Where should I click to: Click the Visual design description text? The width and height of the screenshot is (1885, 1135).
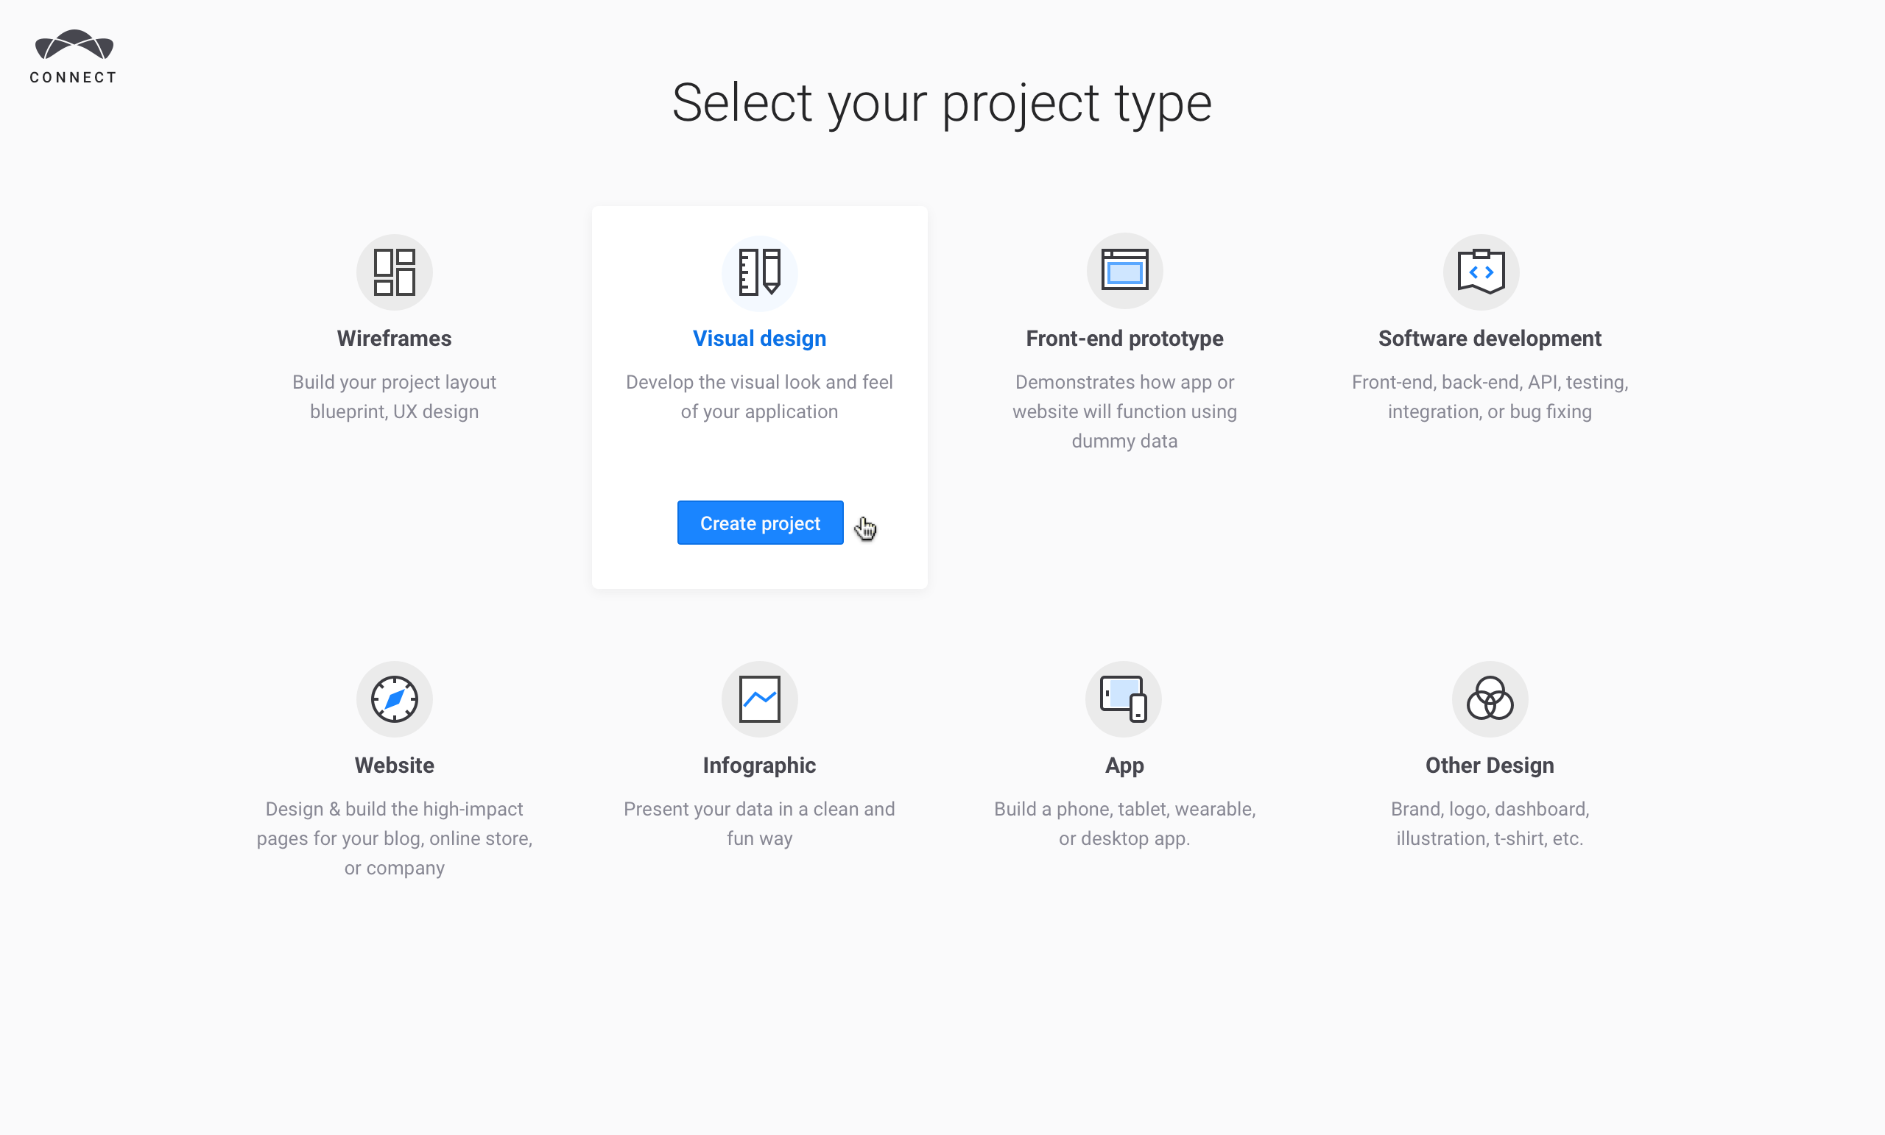click(x=759, y=396)
